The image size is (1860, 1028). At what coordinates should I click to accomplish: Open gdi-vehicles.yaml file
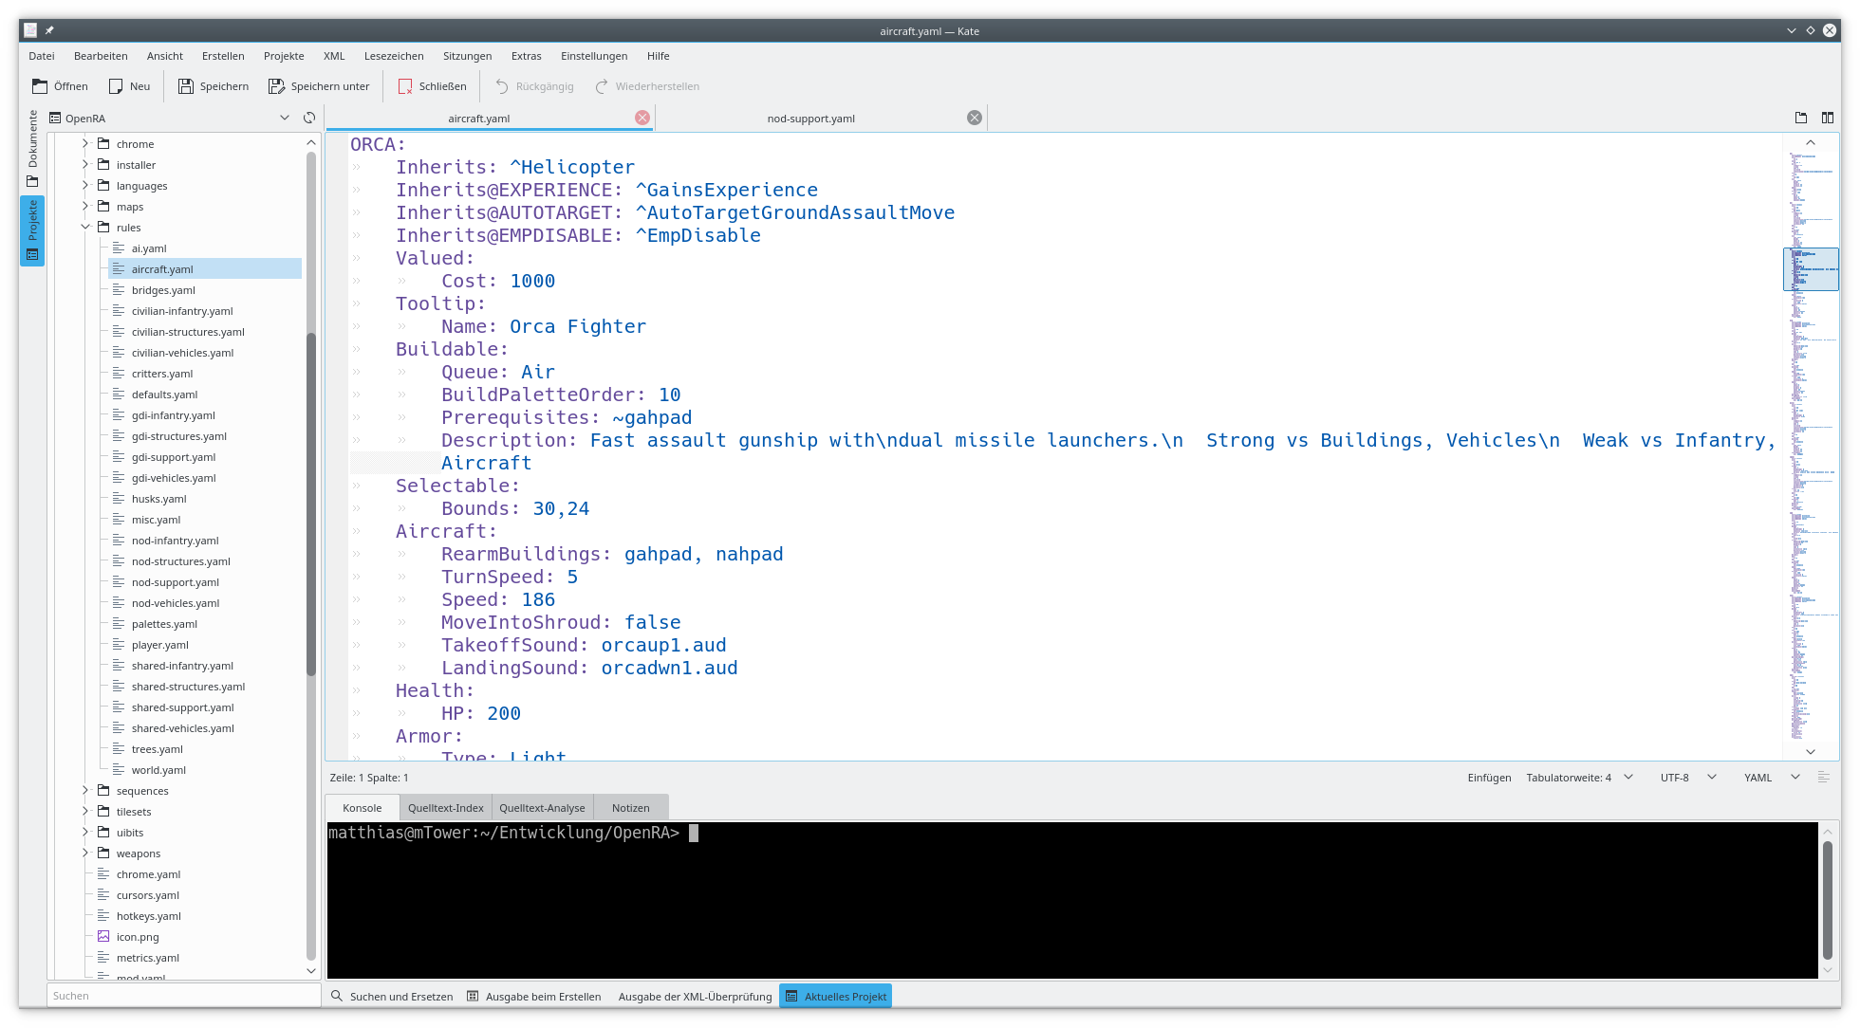click(x=174, y=478)
